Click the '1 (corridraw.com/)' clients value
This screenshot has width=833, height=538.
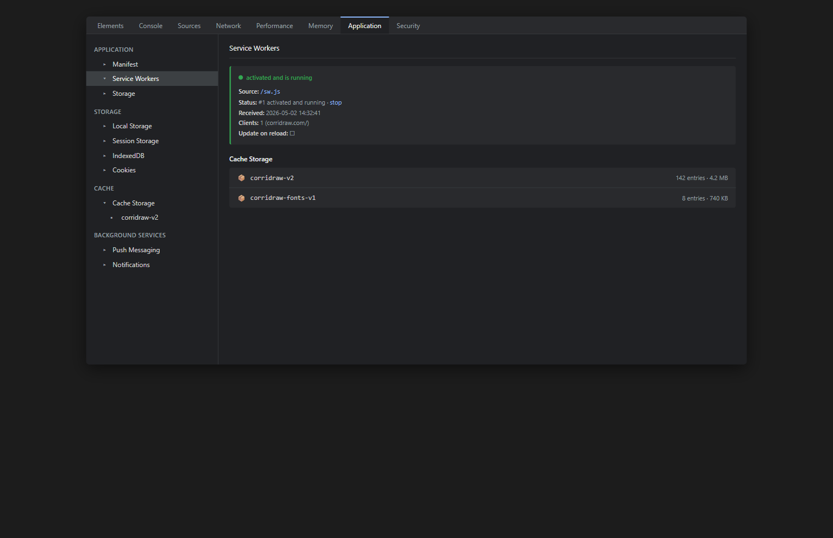[x=285, y=123]
